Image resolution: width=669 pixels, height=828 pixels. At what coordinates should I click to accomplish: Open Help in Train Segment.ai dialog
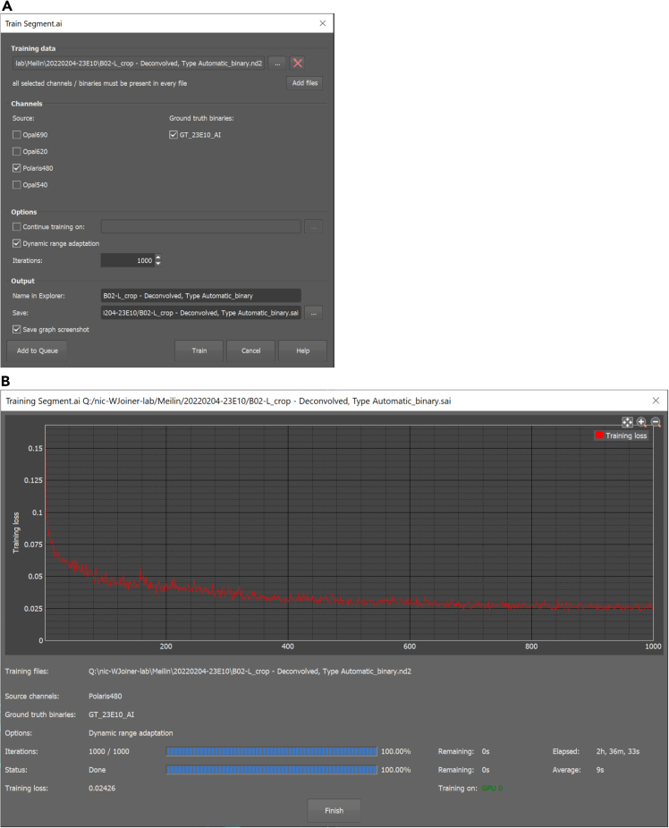coord(302,351)
